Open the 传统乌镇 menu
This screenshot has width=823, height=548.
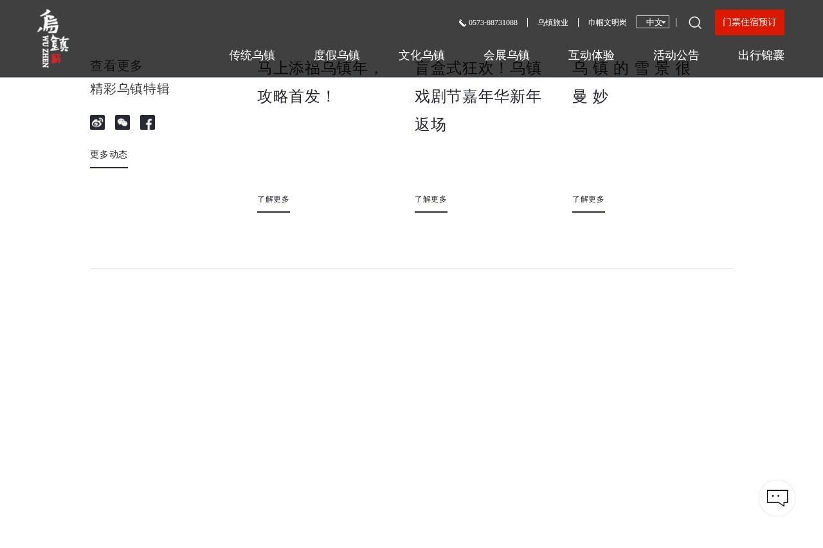pyautogui.click(x=252, y=55)
